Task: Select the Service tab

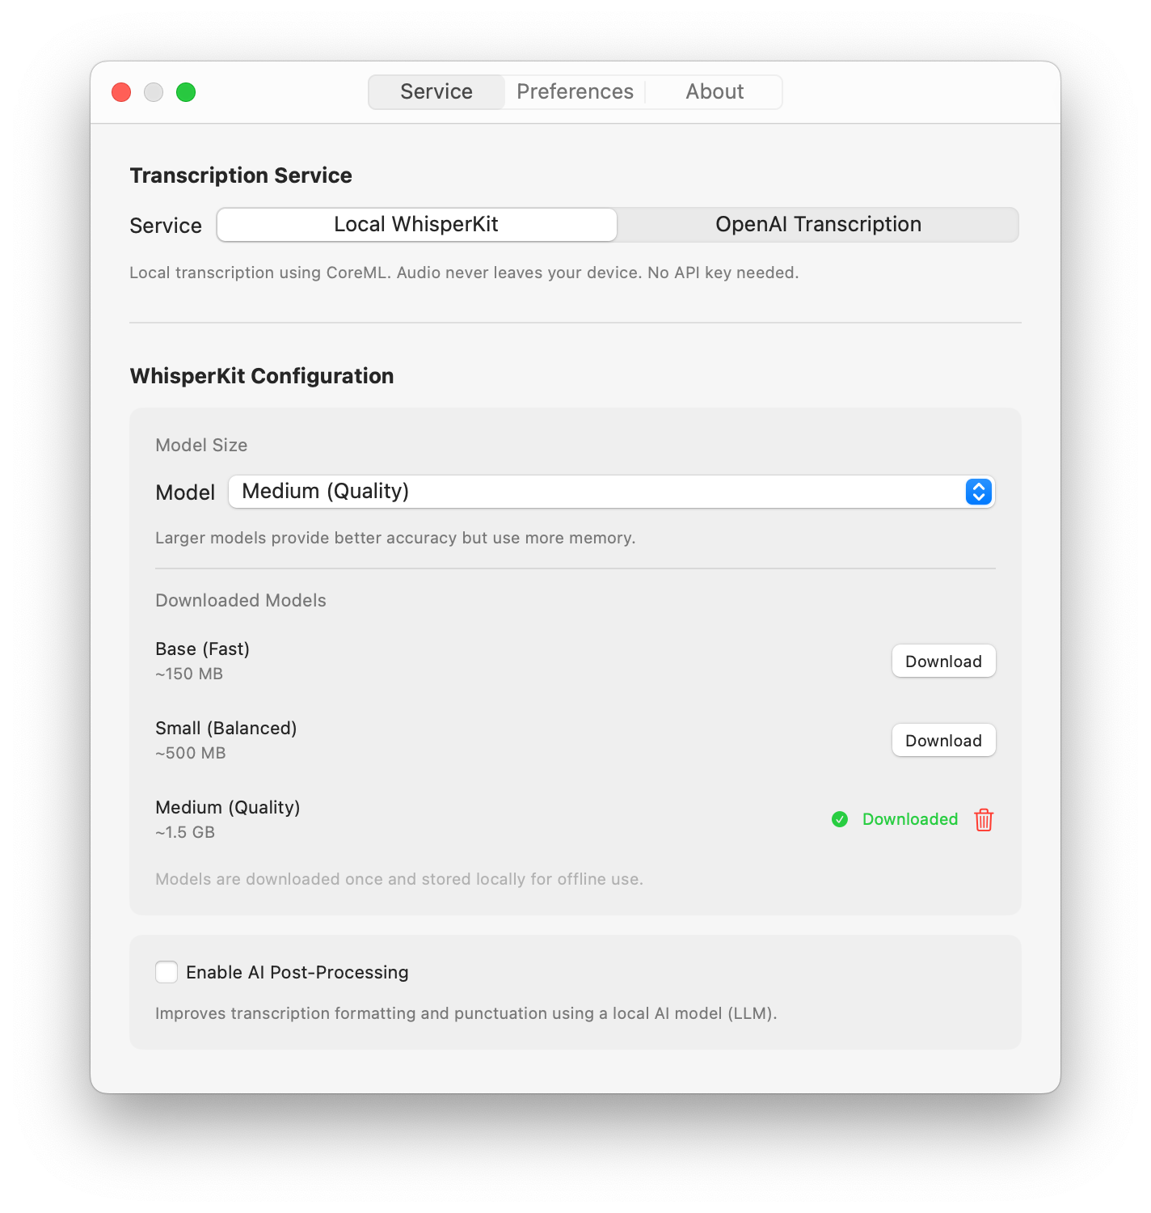Action: point(436,92)
